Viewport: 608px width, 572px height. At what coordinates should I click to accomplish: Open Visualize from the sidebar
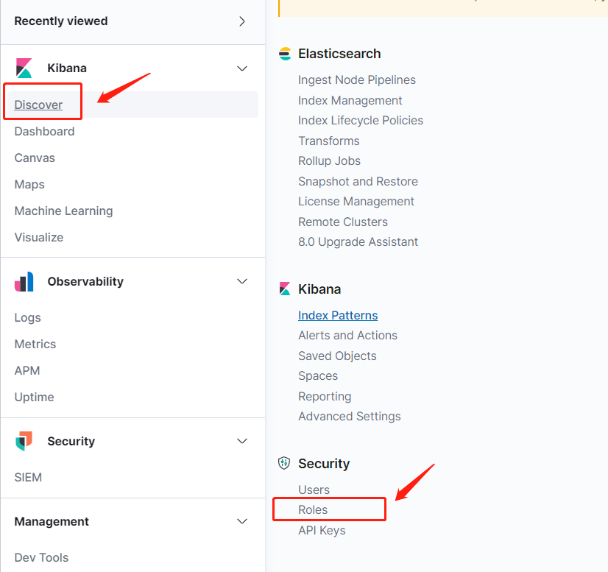pos(39,237)
